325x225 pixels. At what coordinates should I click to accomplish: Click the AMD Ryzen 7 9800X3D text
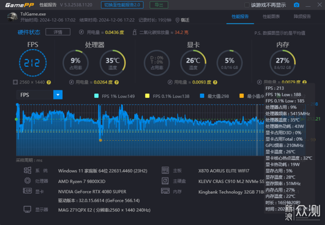coord(82,182)
